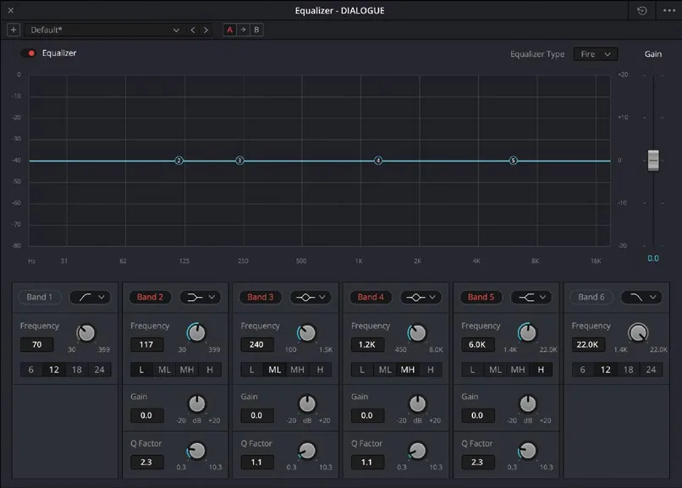Go to next preset arrow

[x=206, y=30]
